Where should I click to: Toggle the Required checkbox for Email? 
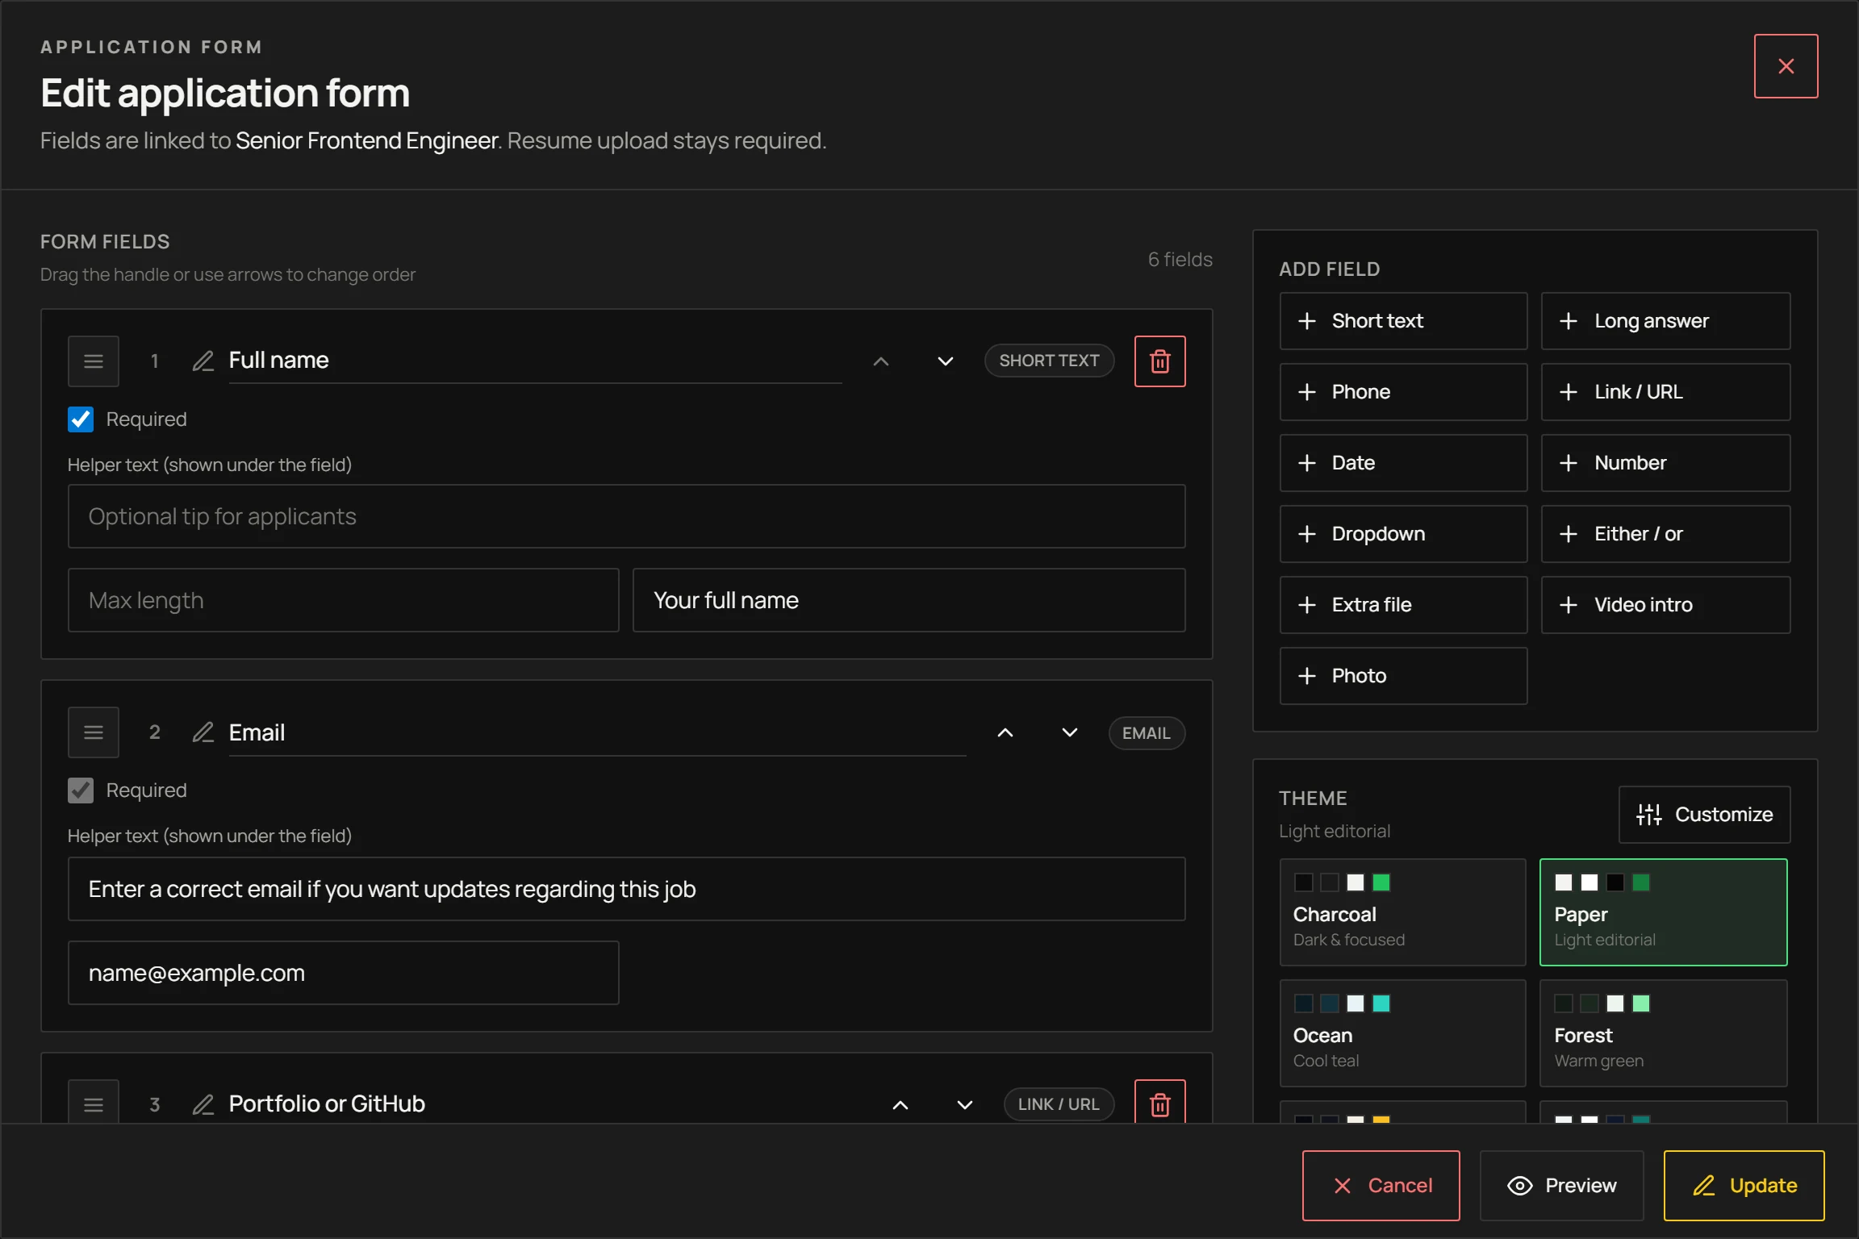pos(81,791)
